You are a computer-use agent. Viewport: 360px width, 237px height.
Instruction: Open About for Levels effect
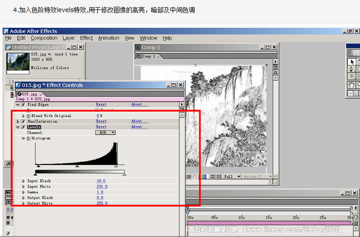(140, 126)
